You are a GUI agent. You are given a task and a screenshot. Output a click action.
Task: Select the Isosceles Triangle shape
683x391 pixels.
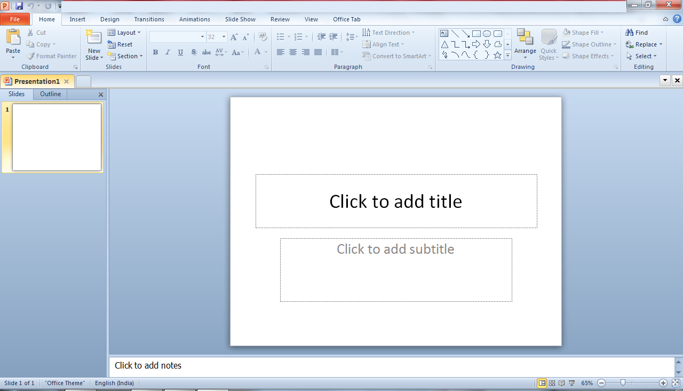click(x=444, y=44)
